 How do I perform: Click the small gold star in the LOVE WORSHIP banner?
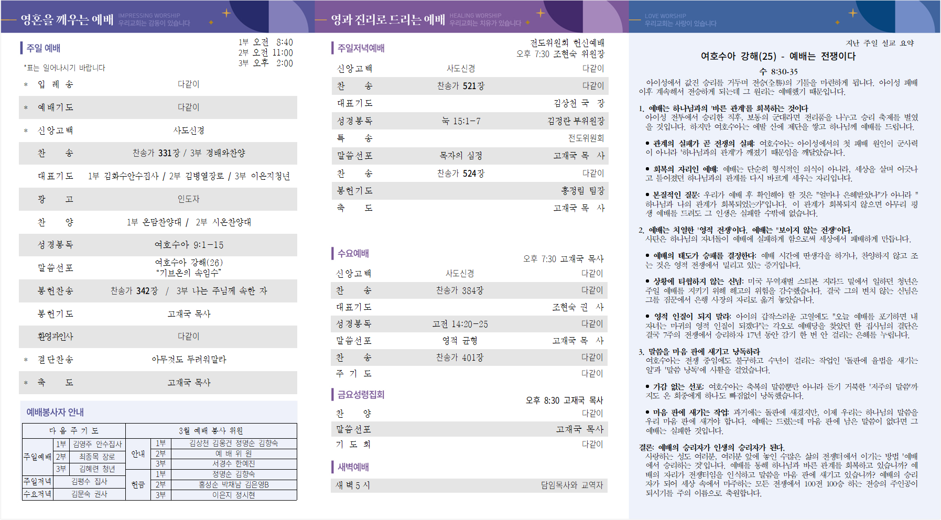pos(837,23)
